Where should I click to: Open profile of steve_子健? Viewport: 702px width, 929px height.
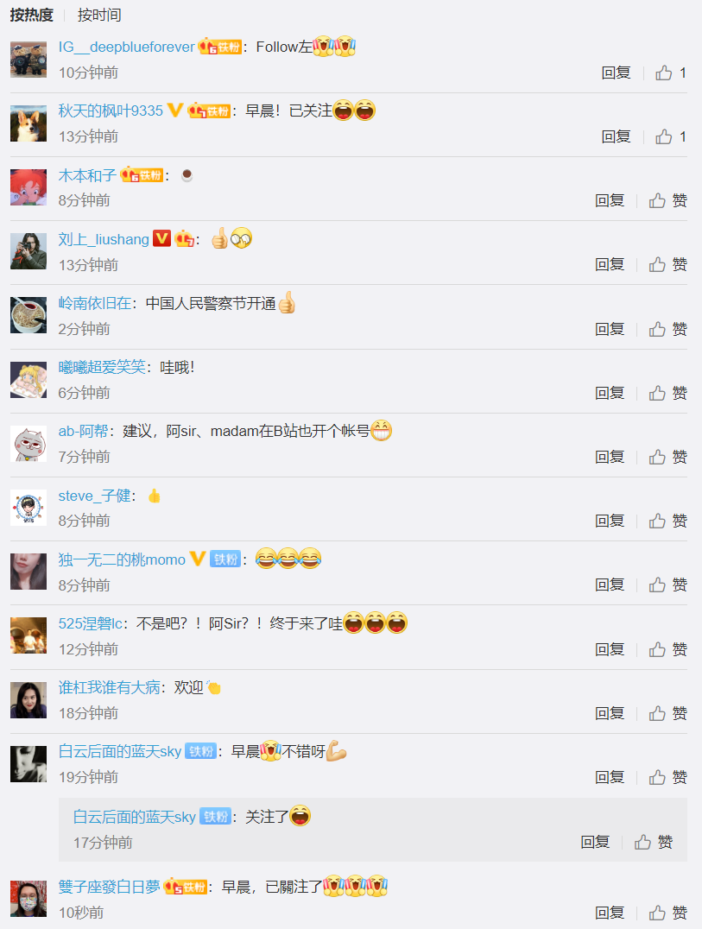pos(94,496)
